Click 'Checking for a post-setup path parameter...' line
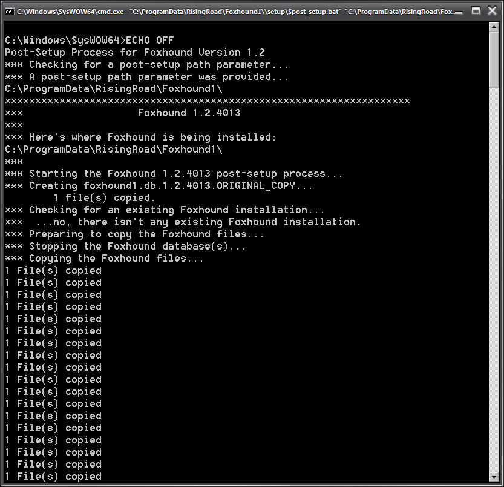Viewport: 504px width, 487px height. [146, 64]
